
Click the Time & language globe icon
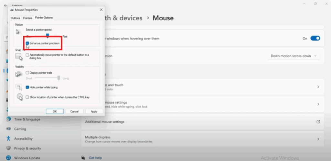[x=8, y=119]
